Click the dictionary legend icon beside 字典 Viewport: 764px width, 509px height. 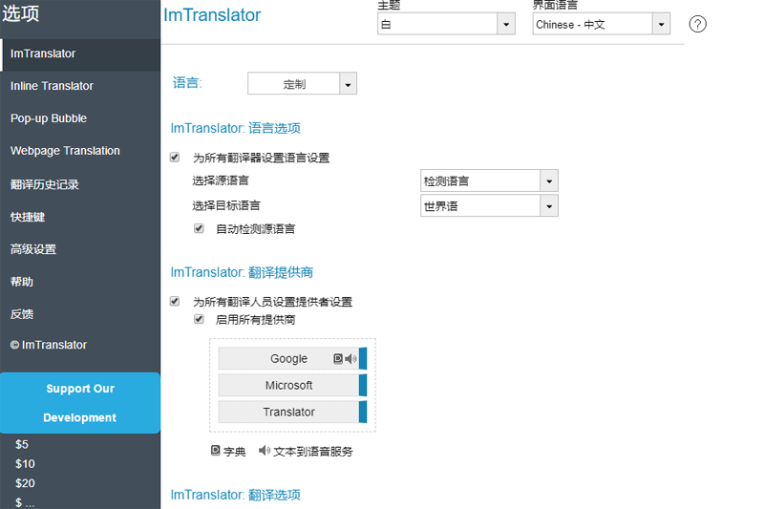click(x=216, y=451)
